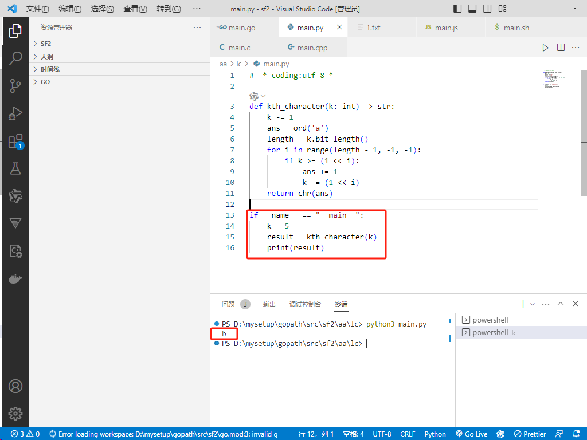
Task: Open terminal panel more actions ellipsis
Action: coord(546,304)
